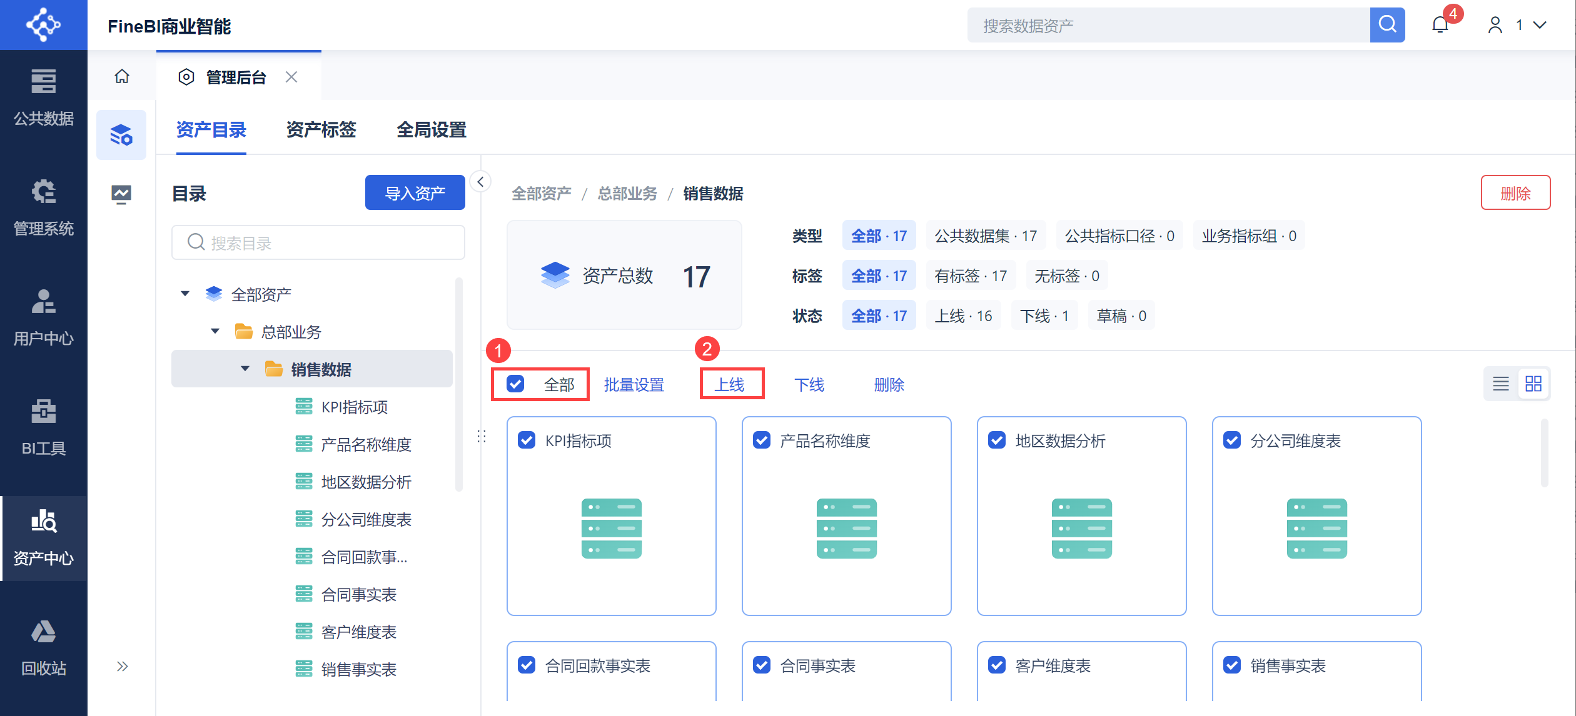This screenshot has height=716, width=1576.
Task: Click the 下线 batch action
Action: [809, 384]
